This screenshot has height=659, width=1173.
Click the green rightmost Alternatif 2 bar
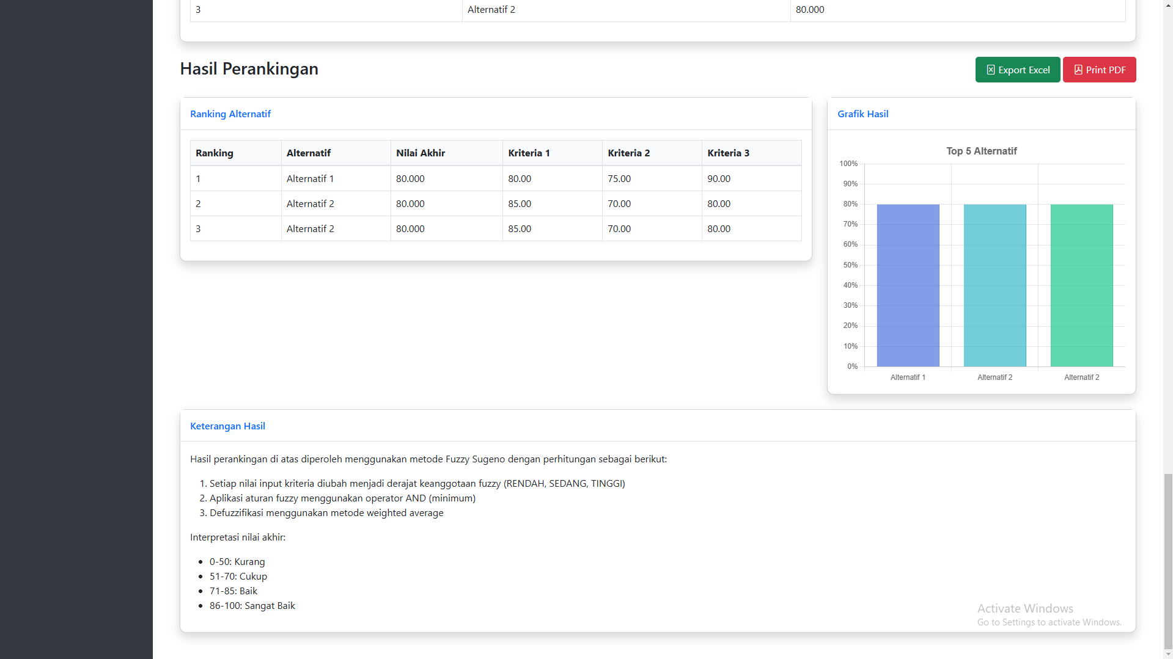1081,285
